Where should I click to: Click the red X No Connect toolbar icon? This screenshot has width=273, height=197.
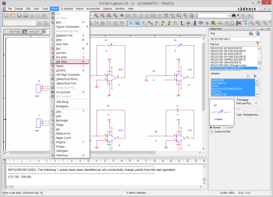pyautogui.click(x=239, y=23)
